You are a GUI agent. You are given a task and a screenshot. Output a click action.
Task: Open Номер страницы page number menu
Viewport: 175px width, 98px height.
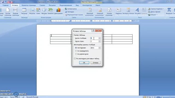coord(109,12)
